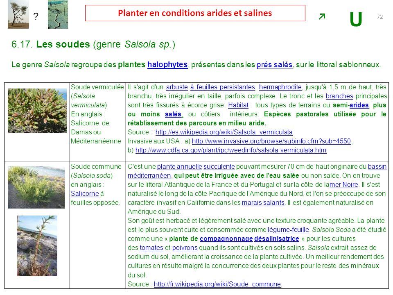The image size is (393, 295).
Task: Click the question mark between thumbnails
Action: (x=36, y=16)
